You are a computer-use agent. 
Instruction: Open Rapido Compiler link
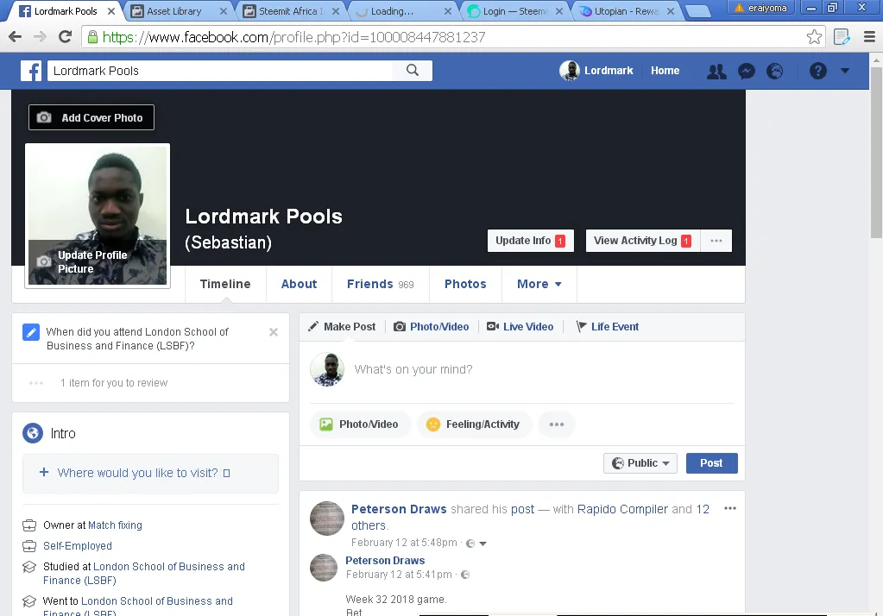click(622, 509)
